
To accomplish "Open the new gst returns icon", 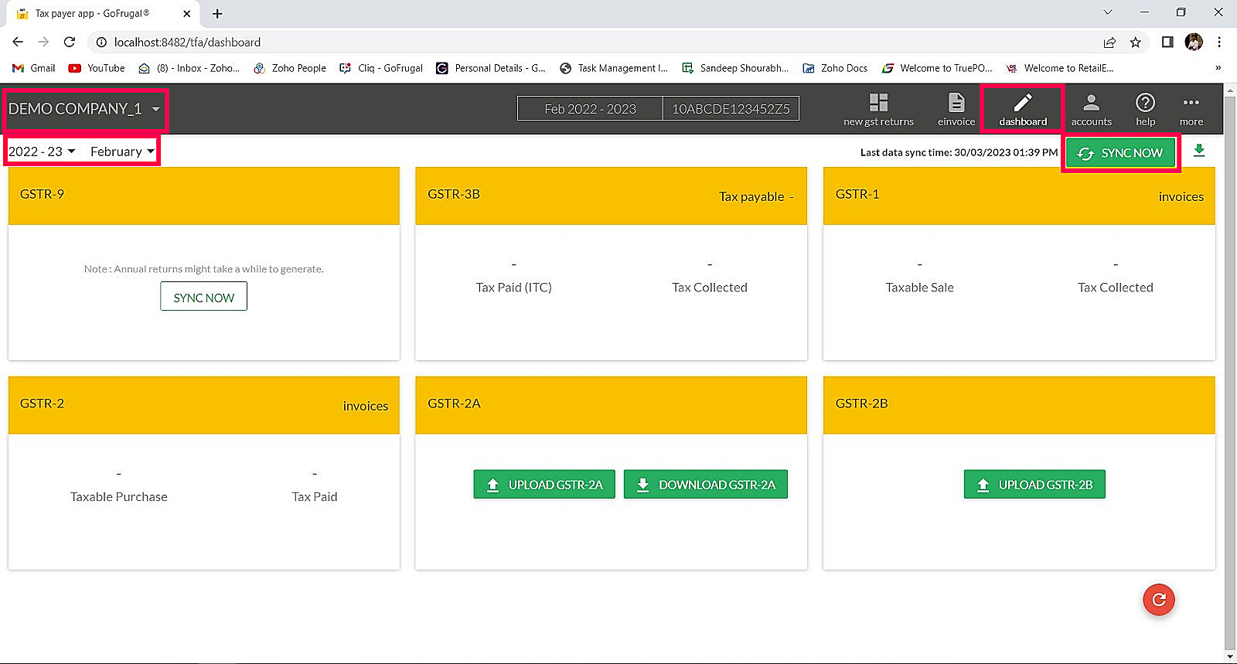I will [x=878, y=103].
